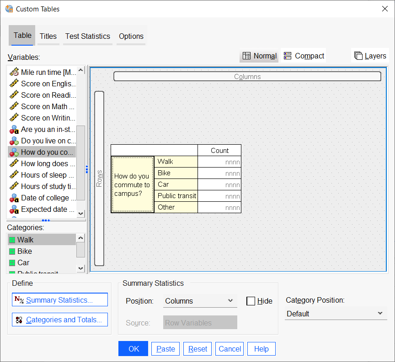Click the date-time icon beside Mile run time

15,72
